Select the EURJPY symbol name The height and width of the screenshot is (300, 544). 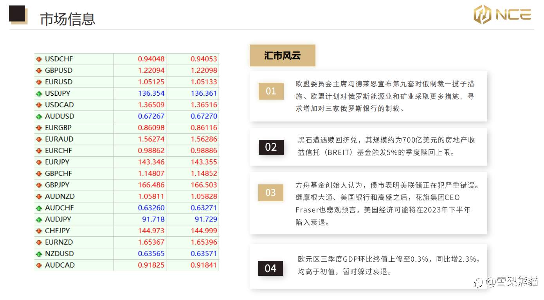[57, 162]
